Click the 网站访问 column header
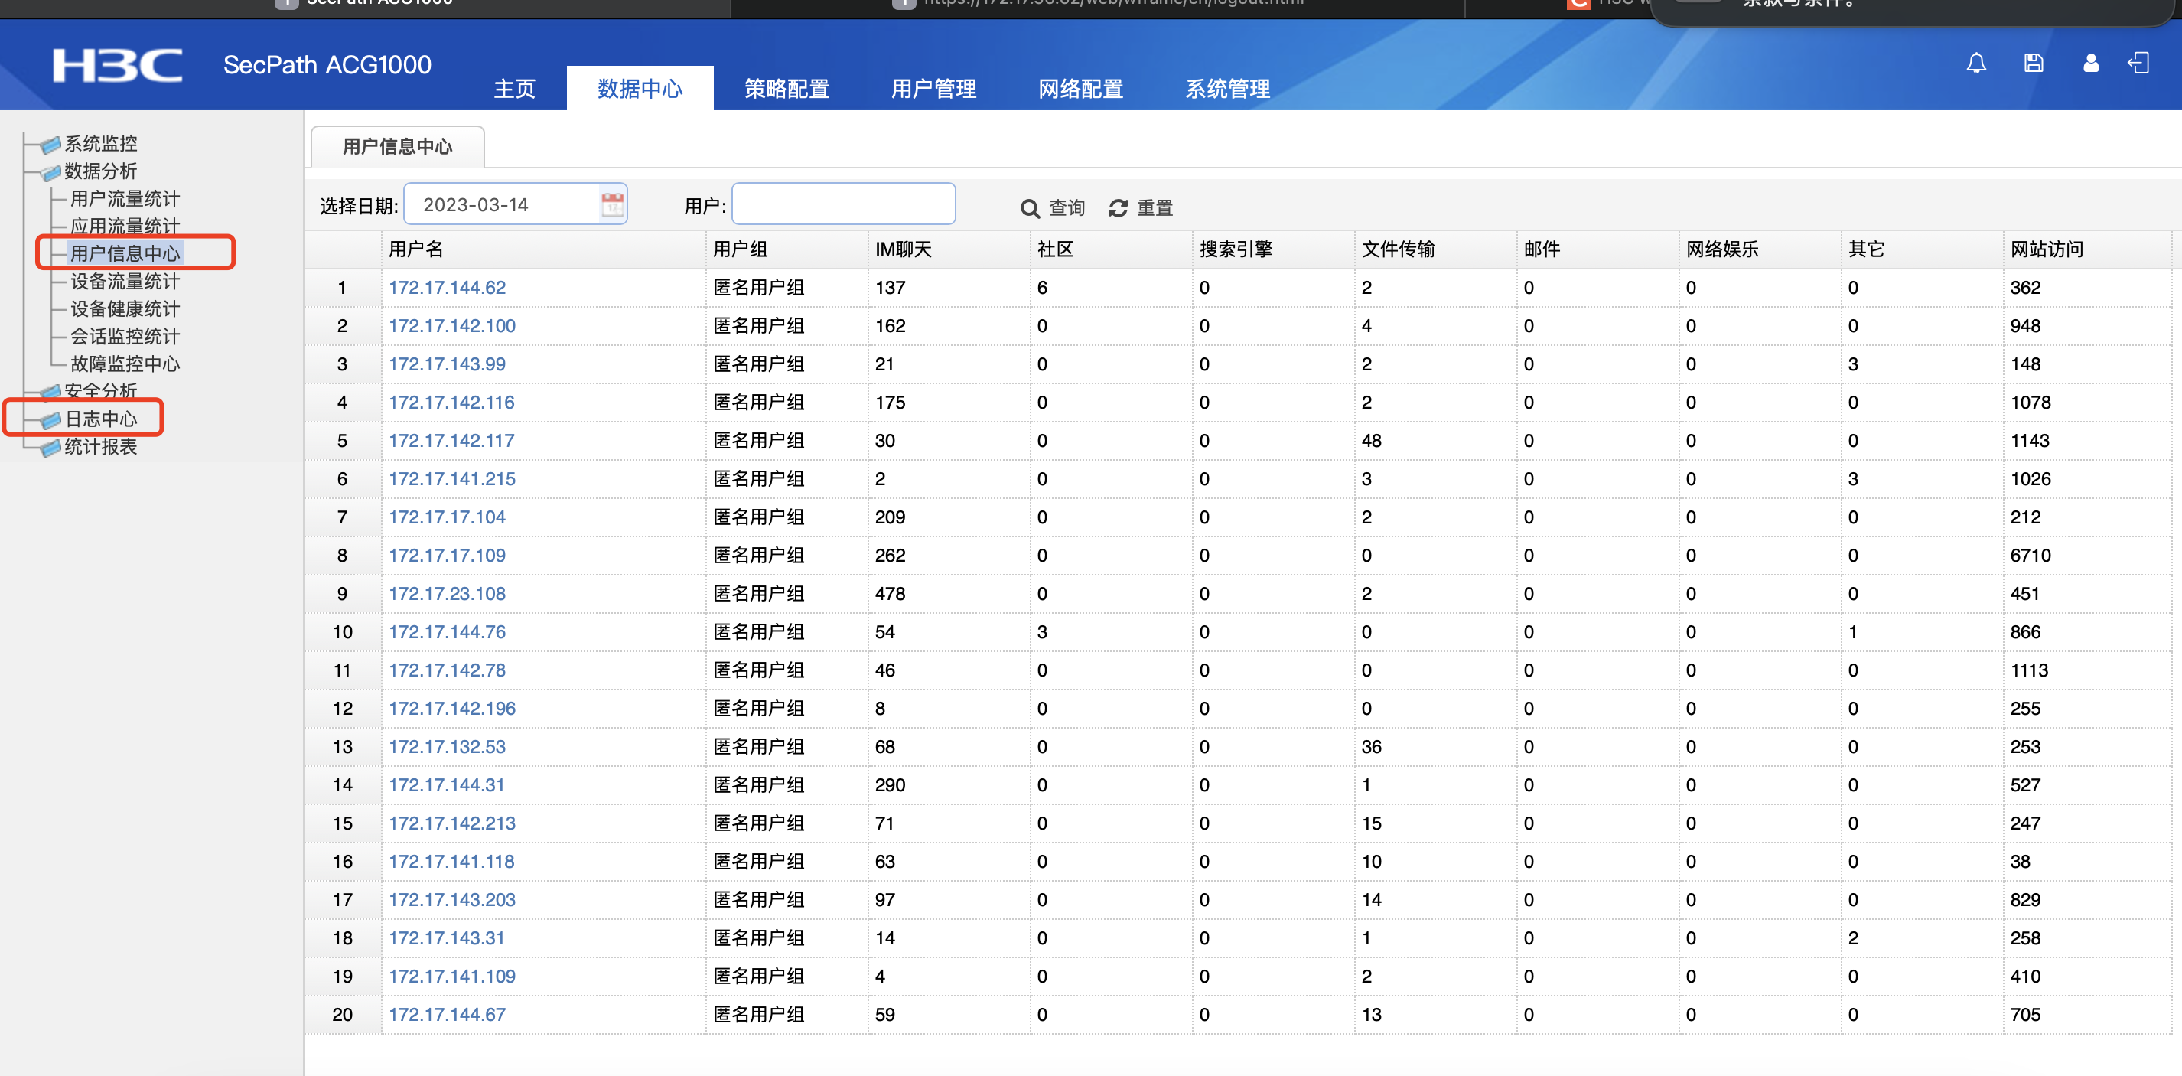Viewport: 2182px width, 1076px height. 2046,249
